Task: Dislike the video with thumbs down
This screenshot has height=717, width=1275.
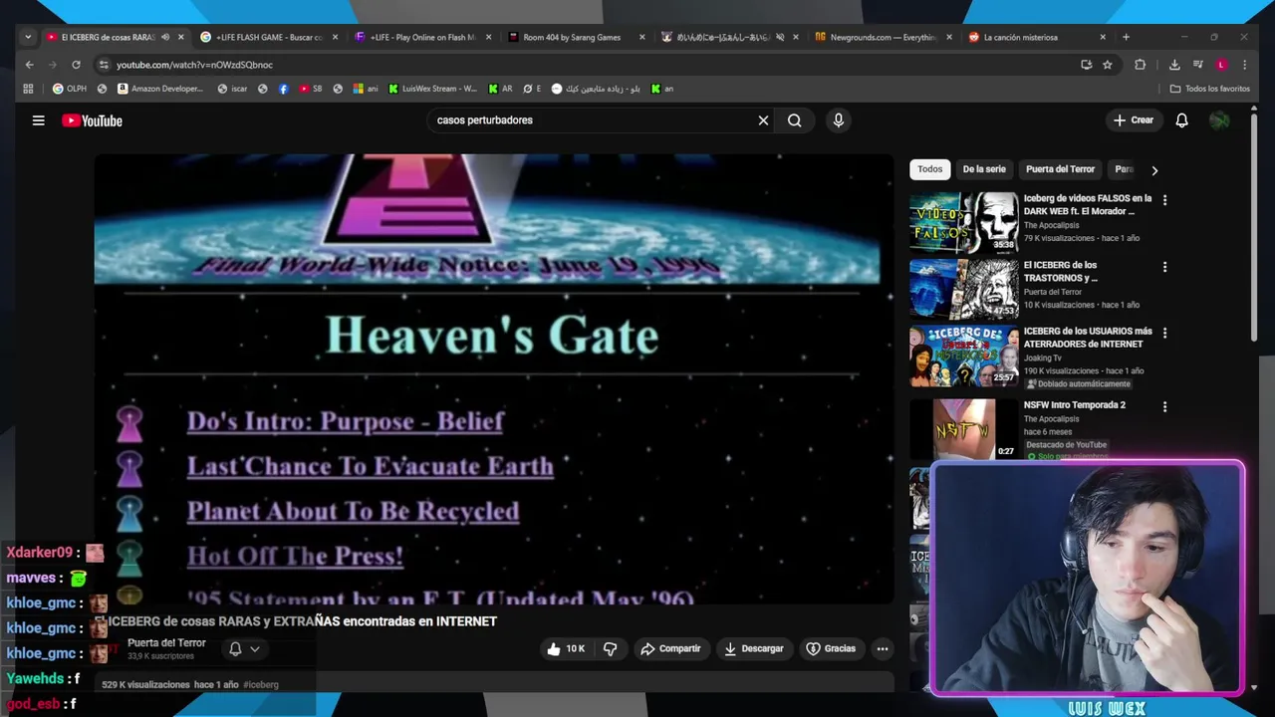Action: click(x=610, y=649)
